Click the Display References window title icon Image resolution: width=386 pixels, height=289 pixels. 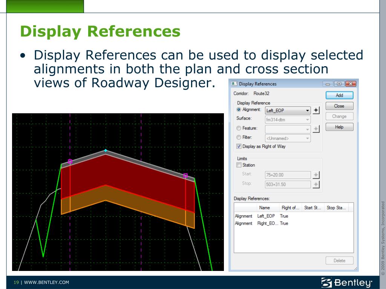click(x=234, y=84)
